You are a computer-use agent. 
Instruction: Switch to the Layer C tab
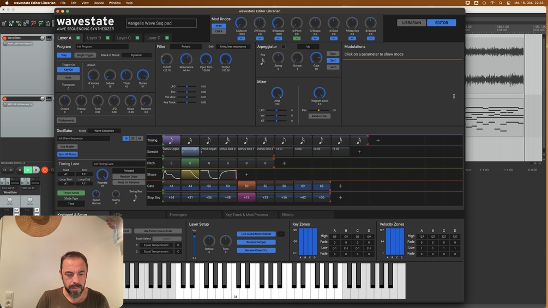pyautogui.click(x=124, y=38)
